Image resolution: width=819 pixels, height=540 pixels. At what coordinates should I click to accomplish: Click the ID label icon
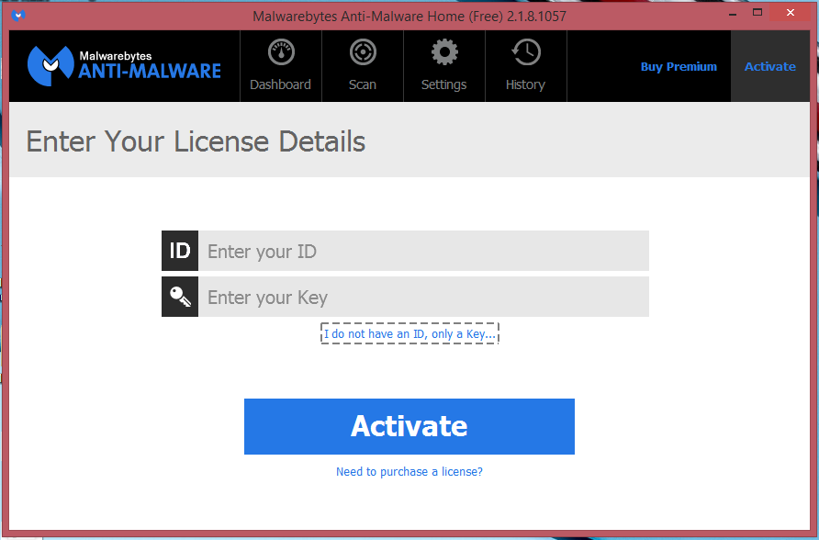click(x=180, y=251)
